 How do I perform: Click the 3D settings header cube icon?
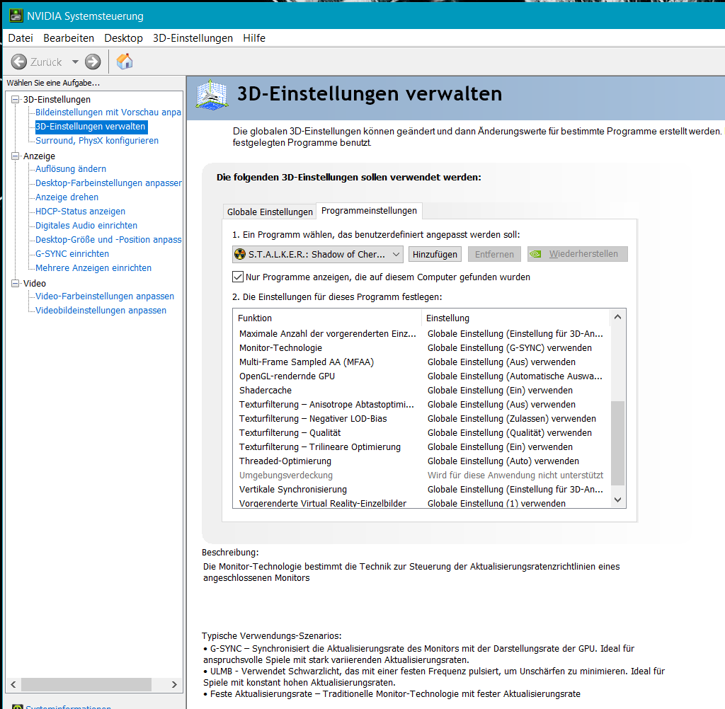coord(212,94)
